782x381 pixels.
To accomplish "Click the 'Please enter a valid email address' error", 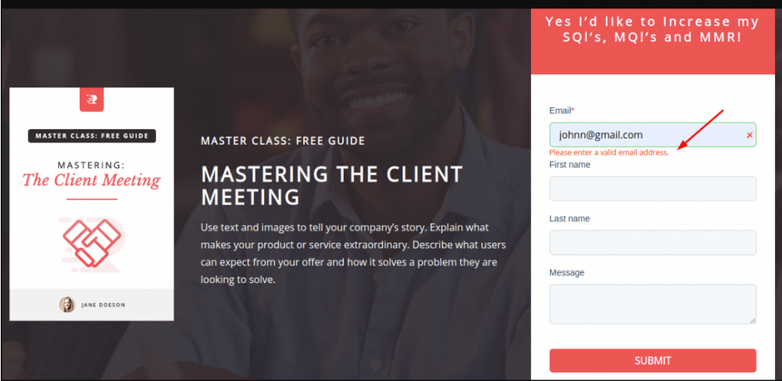I will tap(609, 152).
